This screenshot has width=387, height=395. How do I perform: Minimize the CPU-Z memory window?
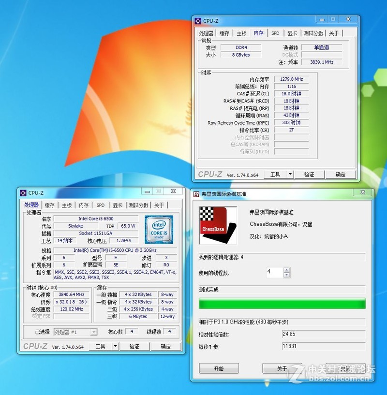[x=321, y=19]
